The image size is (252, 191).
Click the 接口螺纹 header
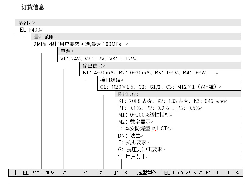click(110, 80)
